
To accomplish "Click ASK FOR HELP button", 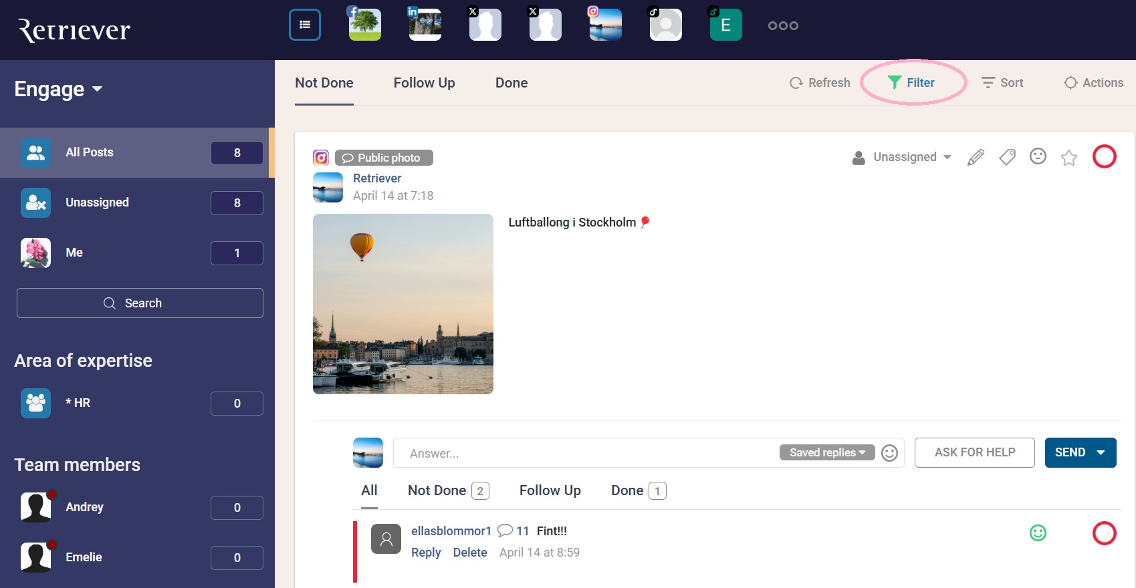I will pyautogui.click(x=975, y=452).
